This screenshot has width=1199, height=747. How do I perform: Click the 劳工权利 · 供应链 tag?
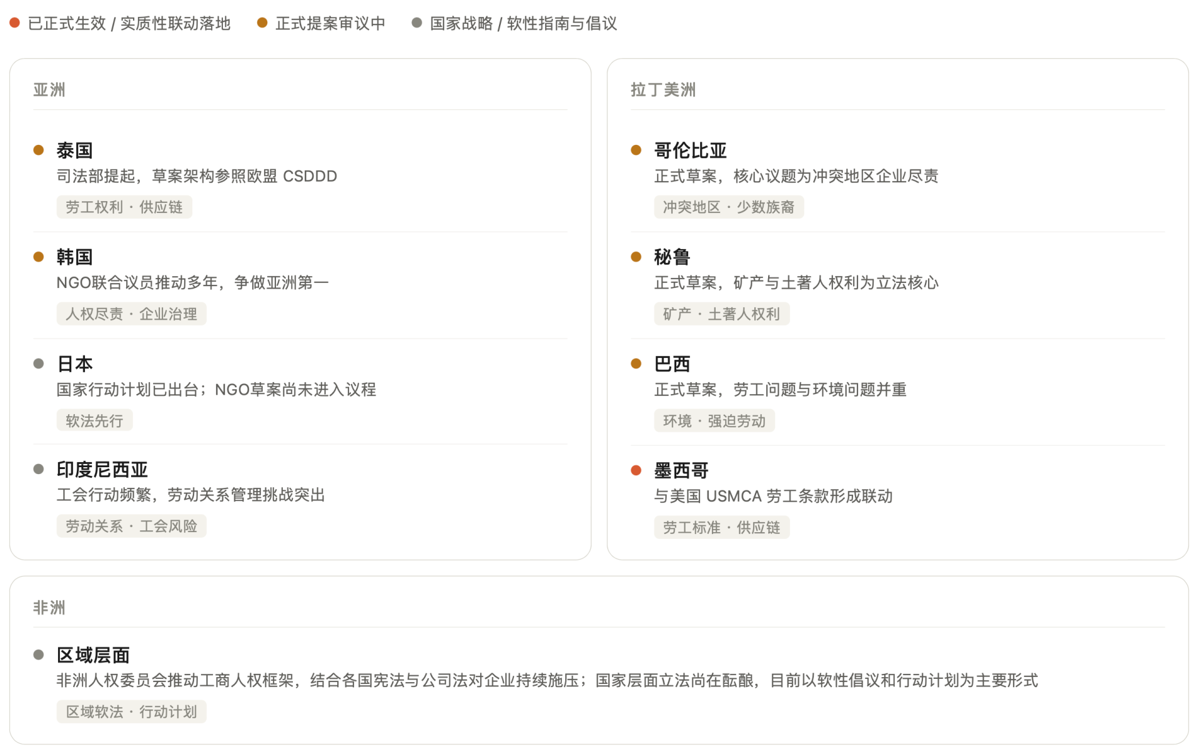pyautogui.click(x=124, y=207)
